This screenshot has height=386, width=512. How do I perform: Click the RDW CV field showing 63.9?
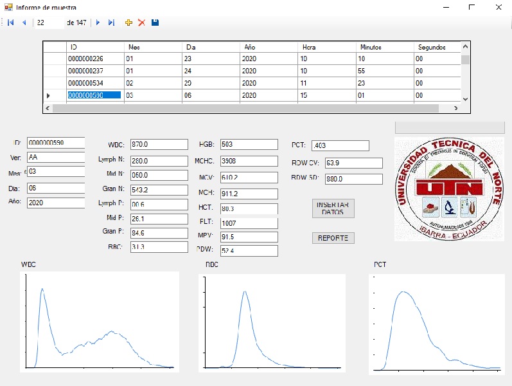tap(354, 163)
